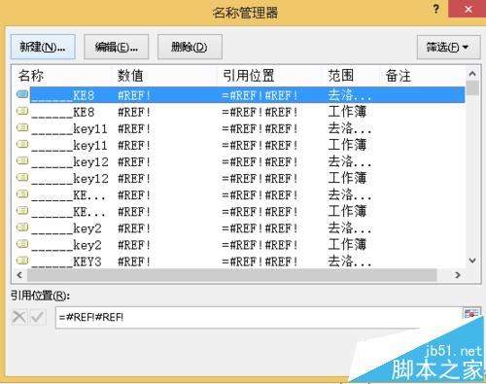Select the KEY3 row in name list
This screenshot has width=486, height=384.
tap(240, 262)
